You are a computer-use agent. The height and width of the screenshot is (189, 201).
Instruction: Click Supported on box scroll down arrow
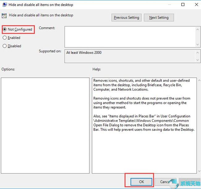pos(198,60)
